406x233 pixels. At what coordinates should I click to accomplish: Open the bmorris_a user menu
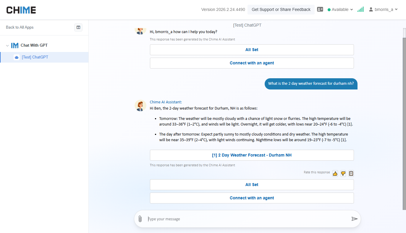tap(383, 9)
